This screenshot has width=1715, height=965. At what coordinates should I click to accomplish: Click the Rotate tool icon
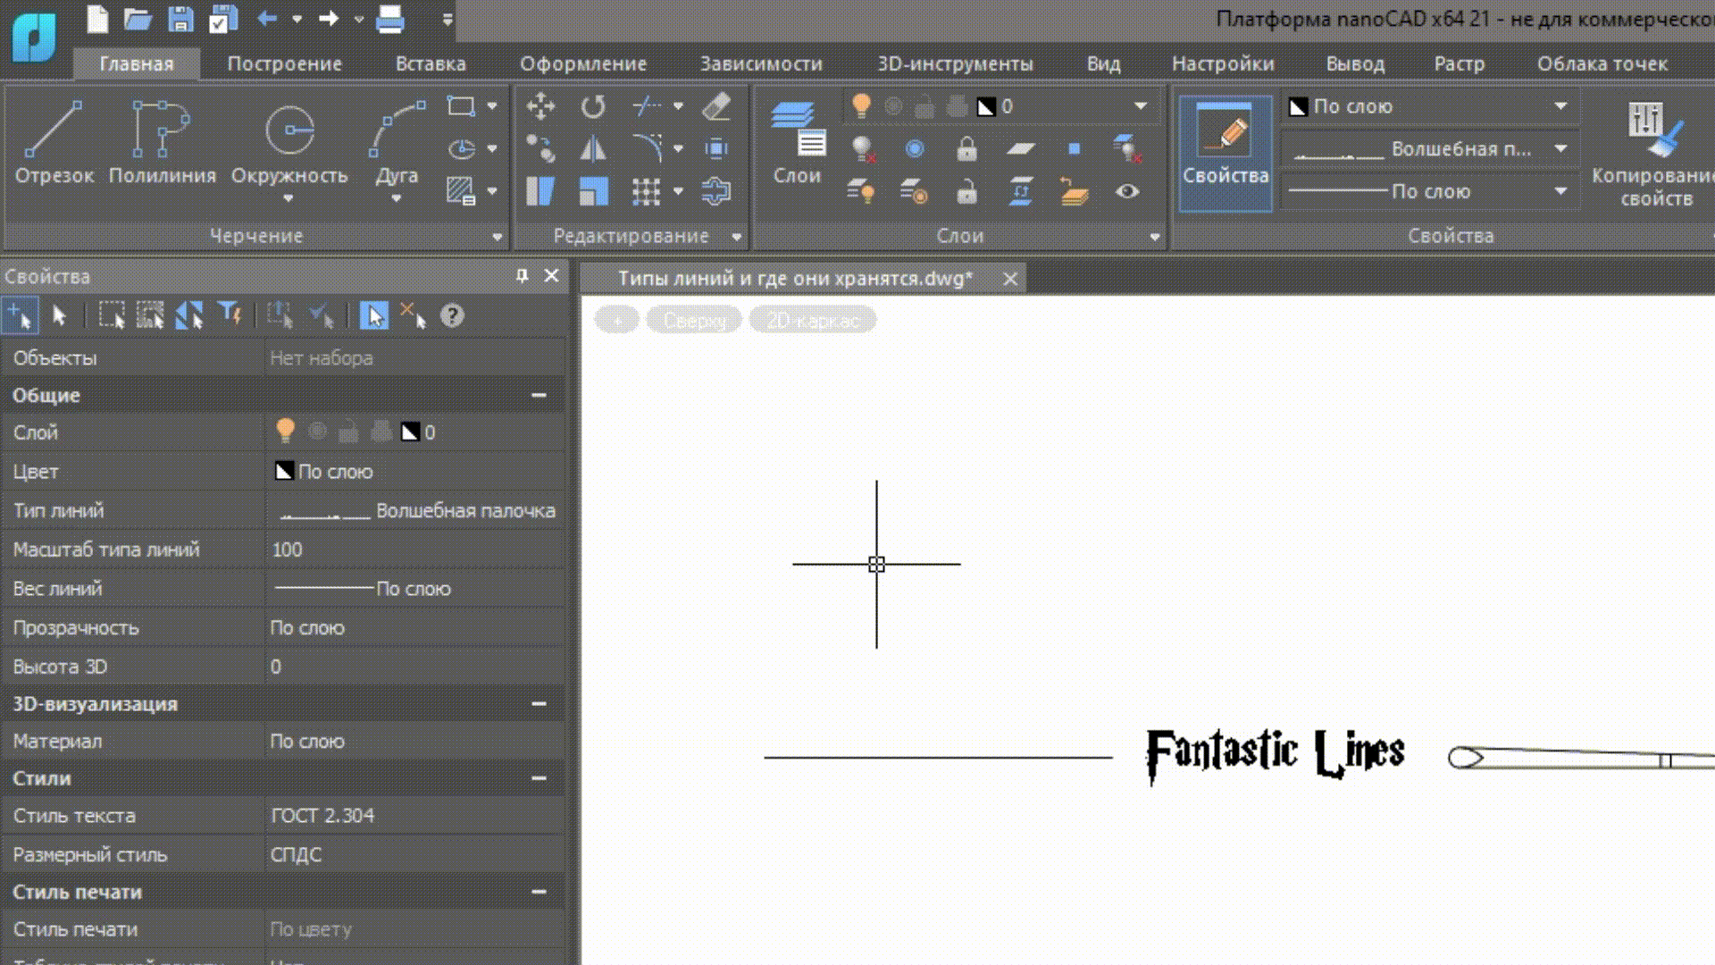tap(593, 106)
